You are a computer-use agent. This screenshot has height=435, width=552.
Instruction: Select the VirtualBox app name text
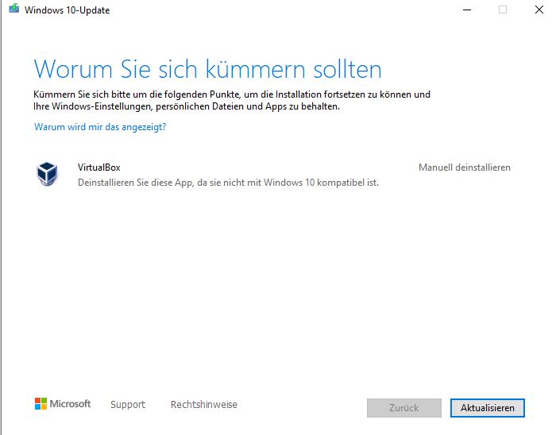(x=99, y=167)
